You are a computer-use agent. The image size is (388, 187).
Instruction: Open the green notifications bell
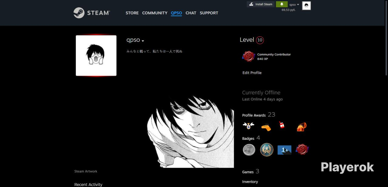pyautogui.click(x=282, y=4)
